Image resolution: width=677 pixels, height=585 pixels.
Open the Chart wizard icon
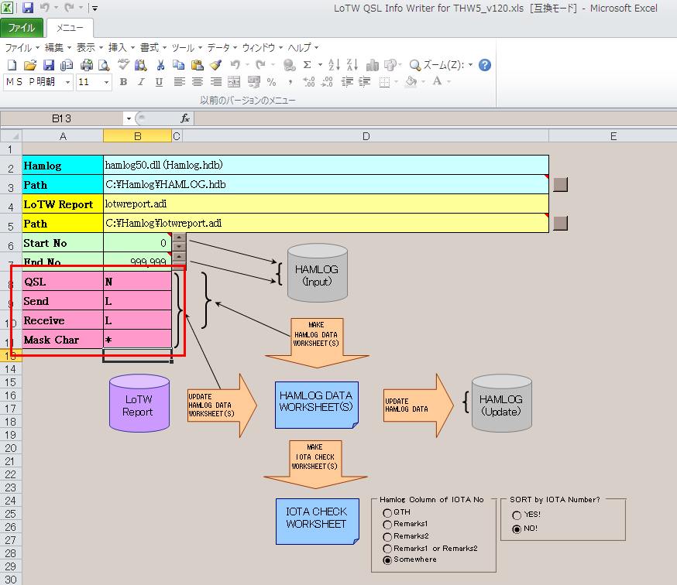coord(372,65)
